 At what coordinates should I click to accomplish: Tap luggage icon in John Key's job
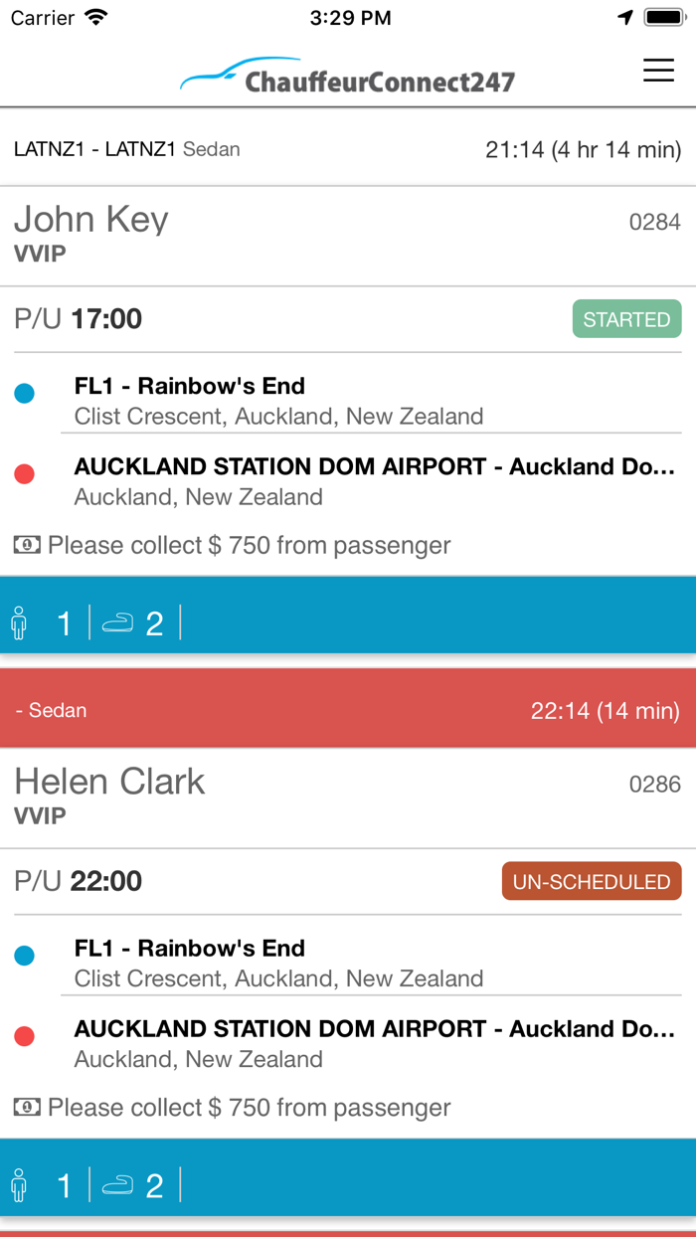click(x=118, y=622)
